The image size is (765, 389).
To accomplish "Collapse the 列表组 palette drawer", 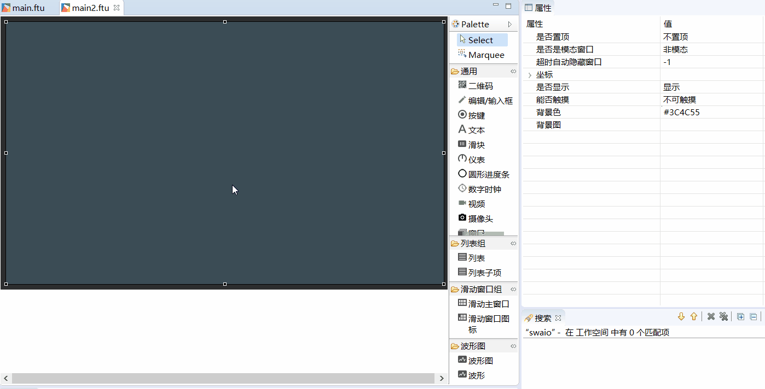I will click(483, 243).
